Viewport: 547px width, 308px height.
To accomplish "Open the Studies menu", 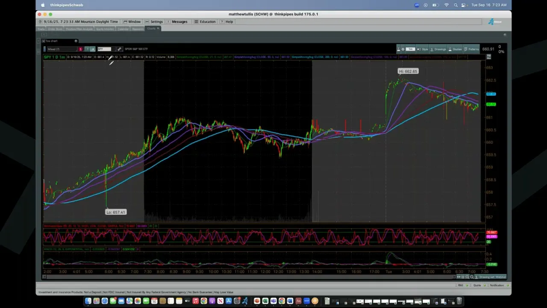I will point(455,49).
